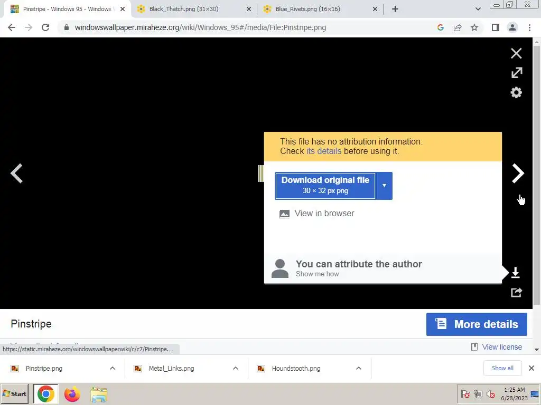The image size is (541, 405).
Task: Click the browser back arrow
Action: click(12, 27)
